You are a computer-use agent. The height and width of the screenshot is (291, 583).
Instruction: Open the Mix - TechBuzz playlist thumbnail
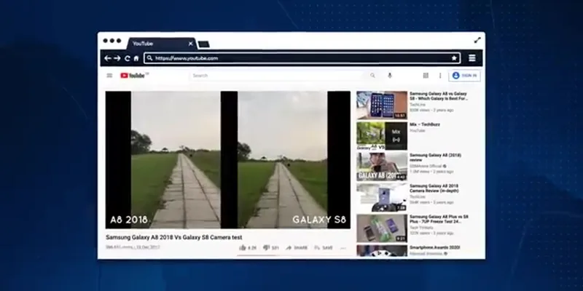pyautogui.click(x=382, y=136)
